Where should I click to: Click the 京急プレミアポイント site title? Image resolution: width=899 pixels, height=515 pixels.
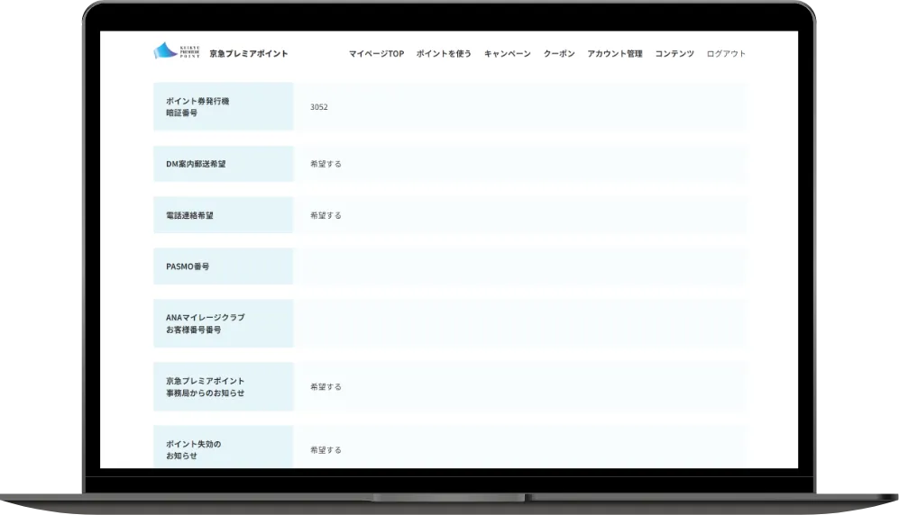tap(249, 53)
